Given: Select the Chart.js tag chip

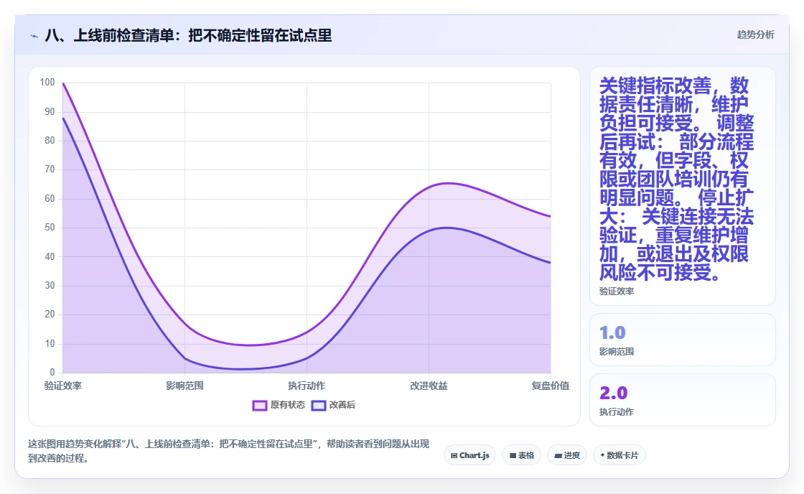Looking at the screenshot, I should pyautogui.click(x=469, y=455).
